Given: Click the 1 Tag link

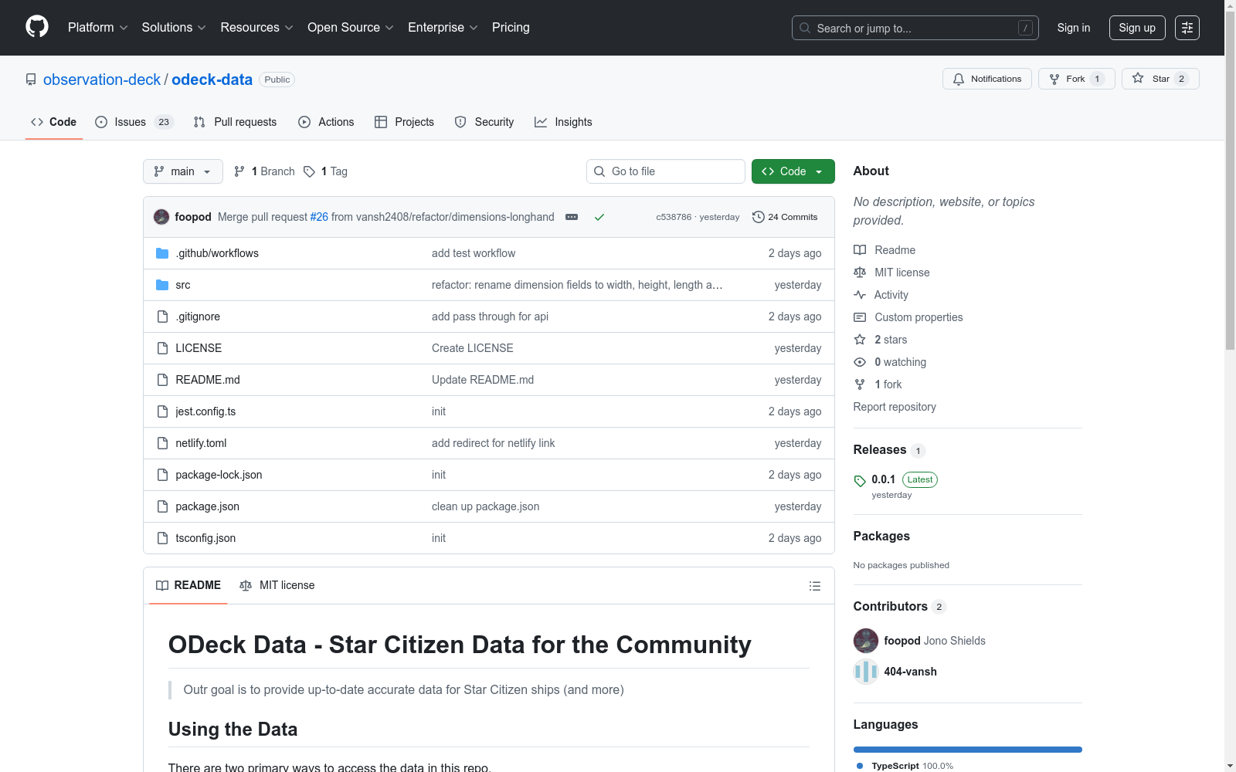Looking at the screenshot, I should [x=326, y=171].
